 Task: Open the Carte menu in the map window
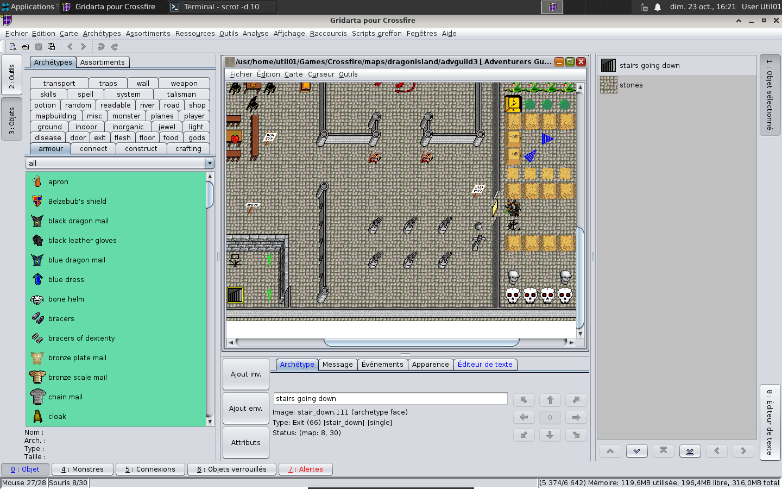coord(293,74)
